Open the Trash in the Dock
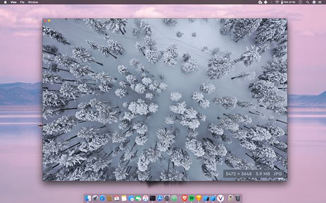326x203 pixels. click(238, 198)
